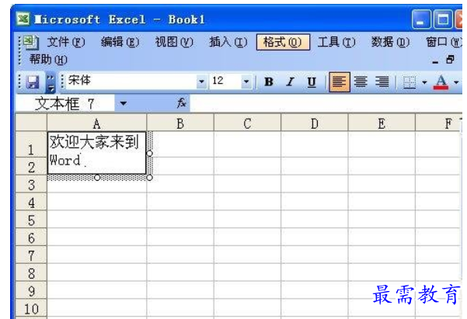The image size is (467, 319).
Task: Open the font color dropdown arrow
Action: tap(456, 82)
